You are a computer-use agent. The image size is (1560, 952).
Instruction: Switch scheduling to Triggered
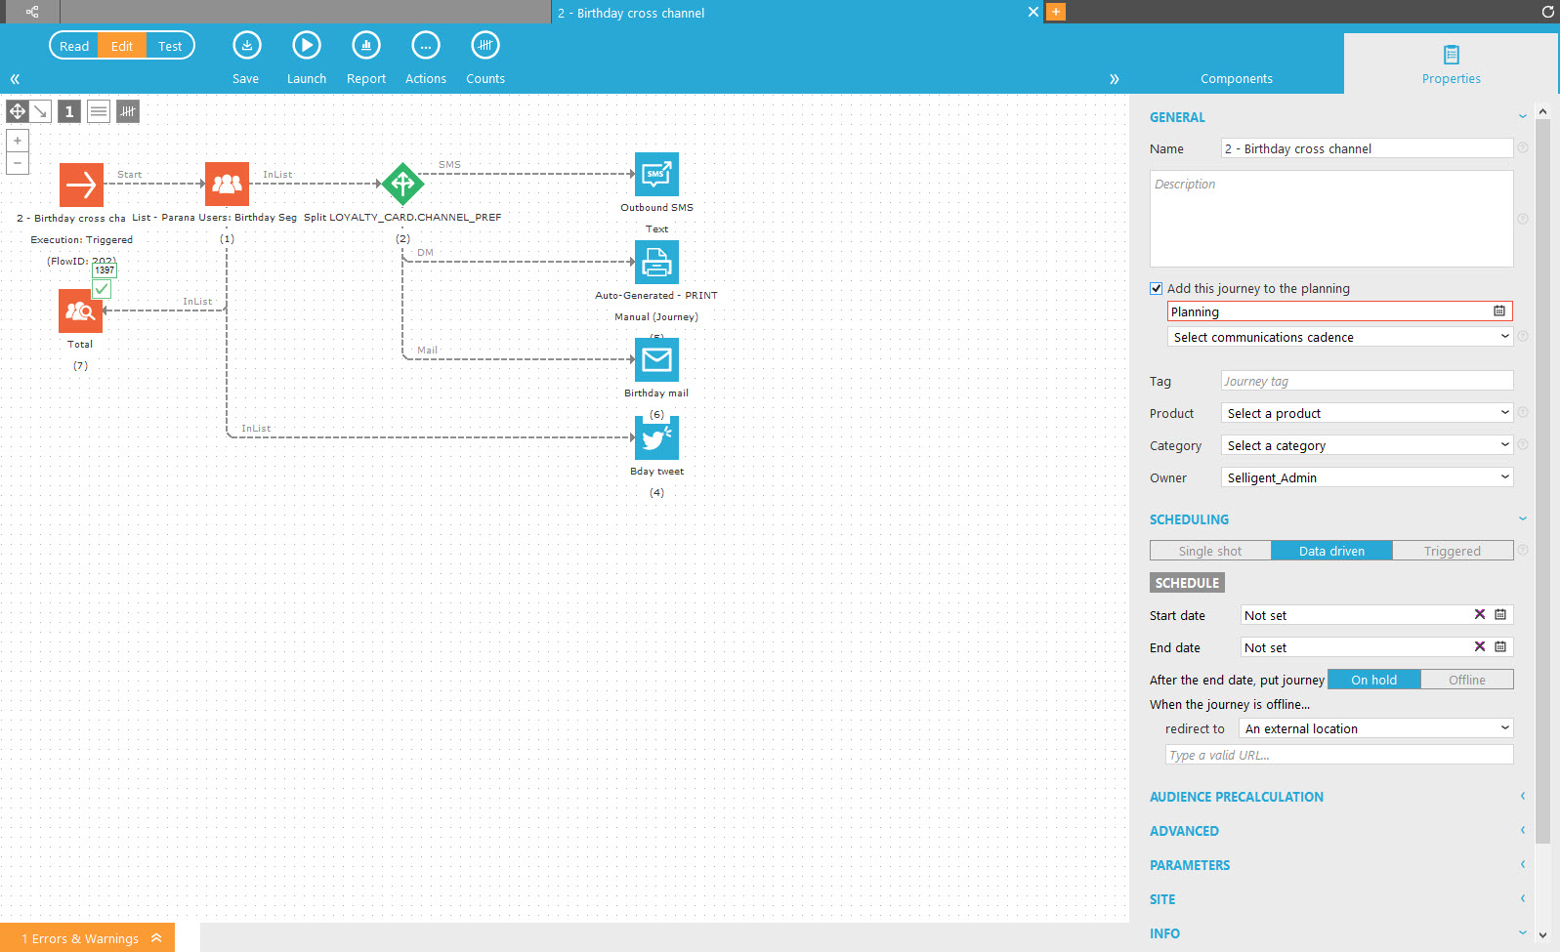pyautogui.click(x=1452, y=552)
